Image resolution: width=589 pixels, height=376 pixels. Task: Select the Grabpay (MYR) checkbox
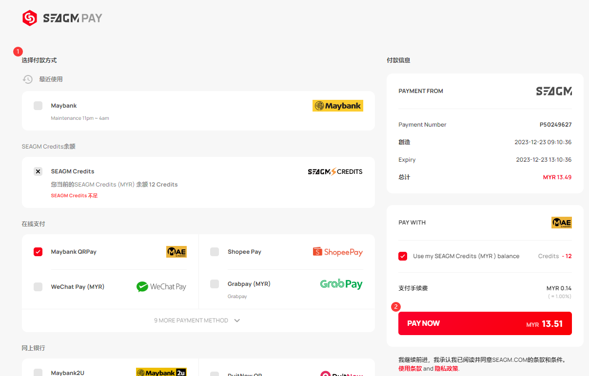(215, 284)
